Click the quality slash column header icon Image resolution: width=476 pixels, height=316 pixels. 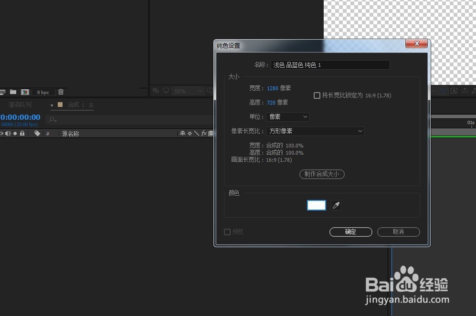[197, 133]
